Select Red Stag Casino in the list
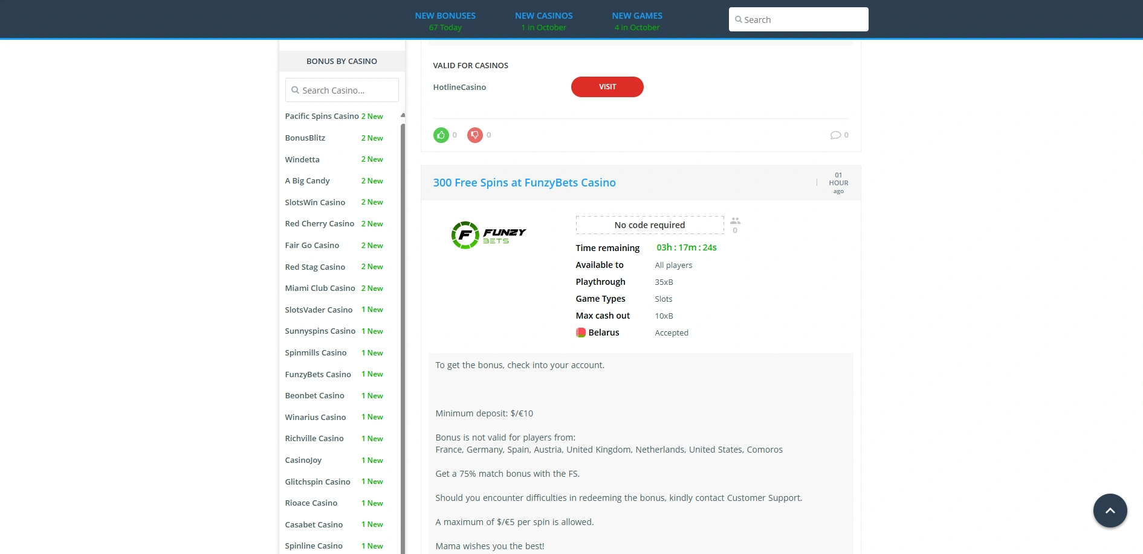Viewport: 1143px width, 554px height. (x=315, y=267)
